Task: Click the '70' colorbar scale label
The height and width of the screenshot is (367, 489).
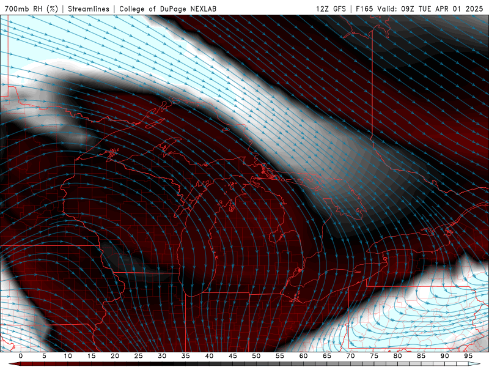Action: 350,356
